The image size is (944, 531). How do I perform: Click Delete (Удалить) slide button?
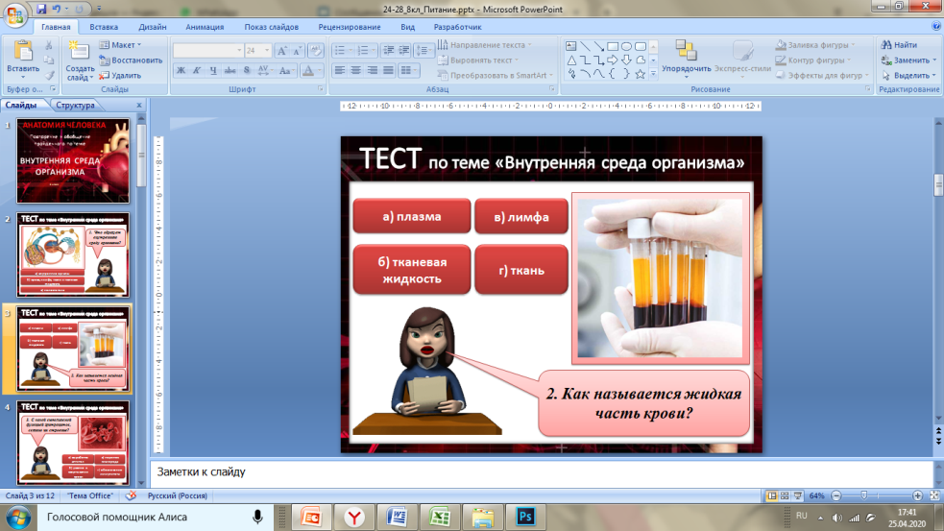pyautogui.click(x=120, y=75)
